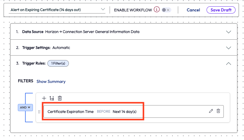Image resolution: width=244 pixels, height=140 pixels.
Task: Click the 1 Filter(s) badge
Action: (x=58, y=63)
